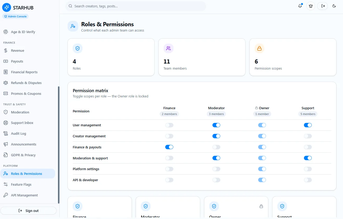
Task: Toggle User management for Support role
Action: click(308, 125)
